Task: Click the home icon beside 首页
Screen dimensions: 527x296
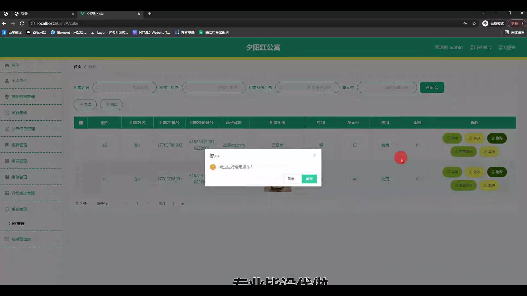Action: tap(7, 65)
